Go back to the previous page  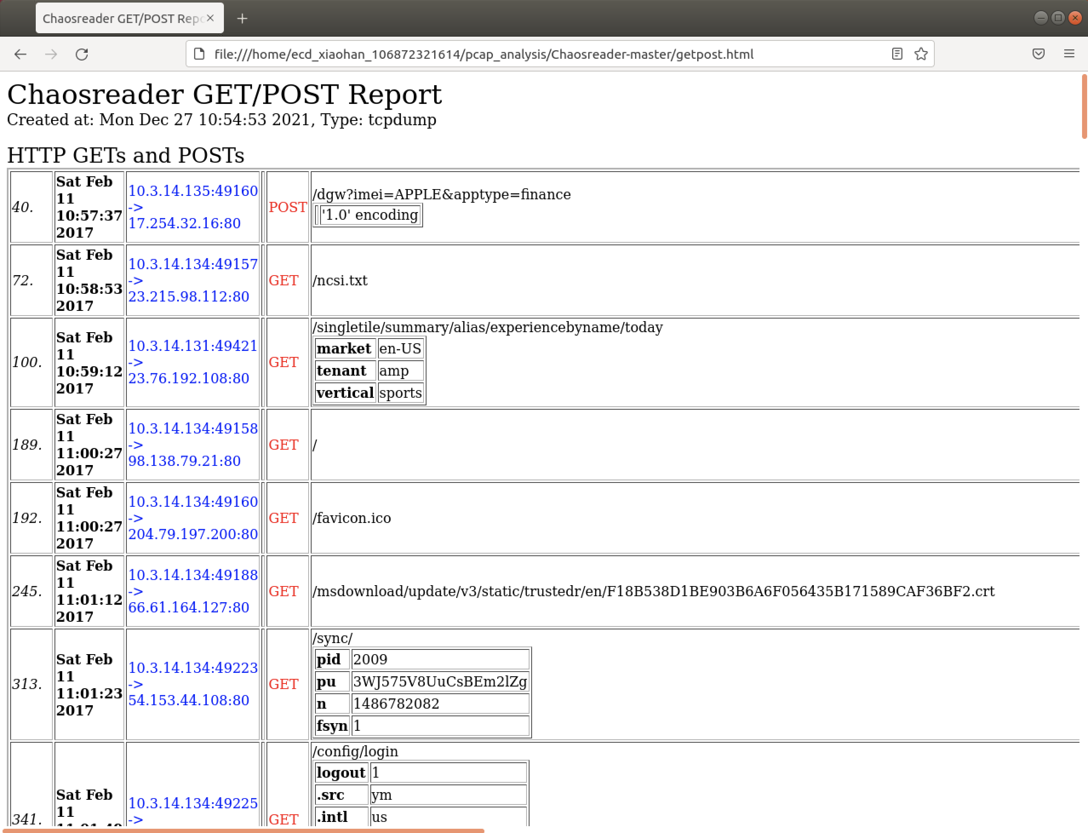tap(20, 54)
